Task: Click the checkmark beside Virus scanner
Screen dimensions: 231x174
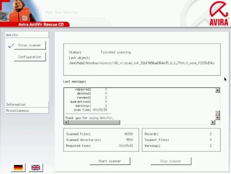Action: coord(11,46)
